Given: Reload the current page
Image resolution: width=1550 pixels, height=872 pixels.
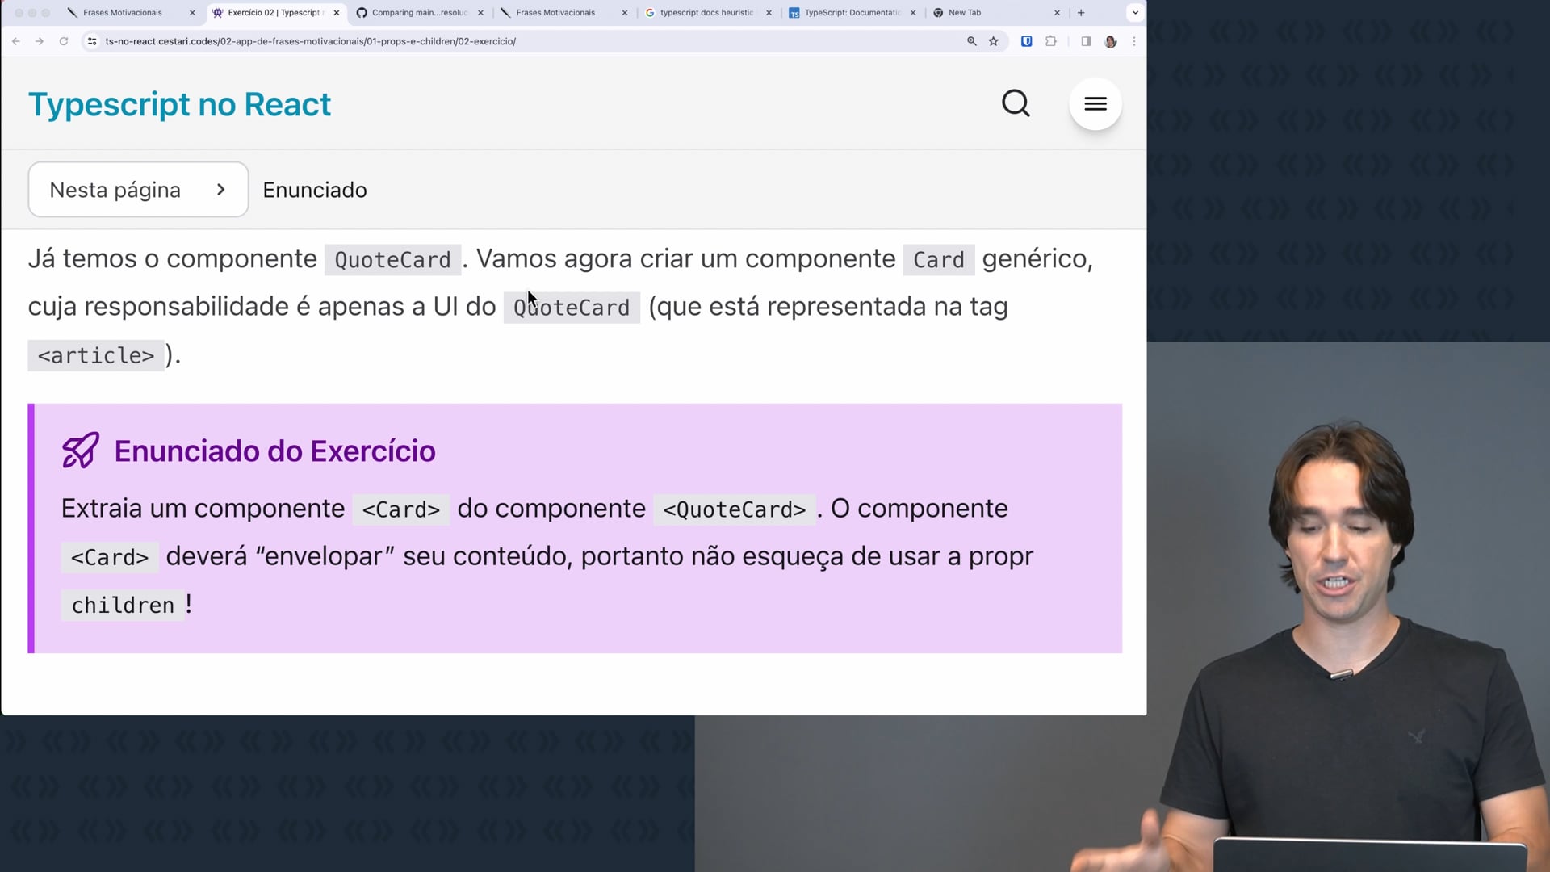Looking at the screenshot, I should pos(64,41).
